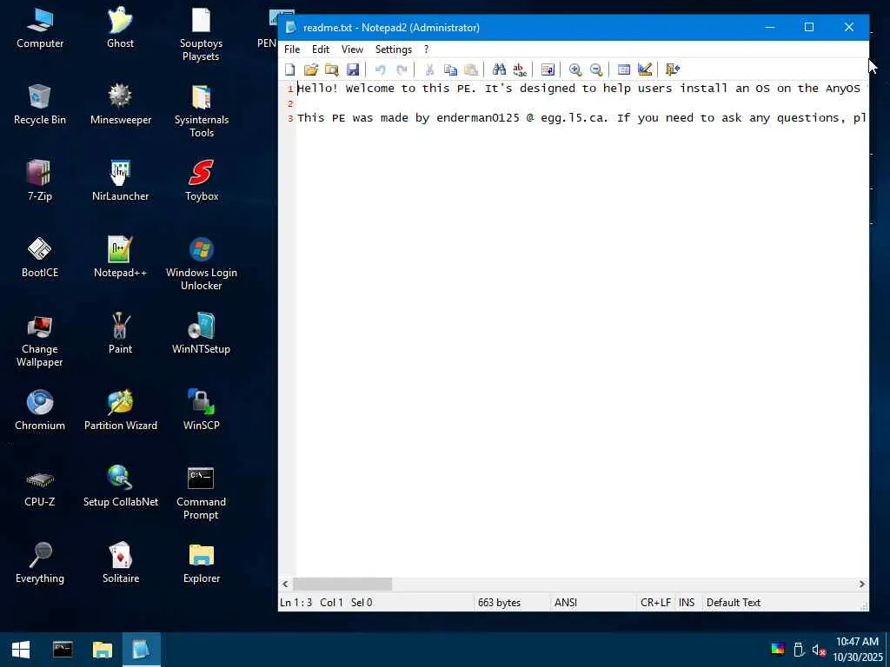Select the WinNTSetup desktop icon
The height and width of the screenshot is (667, 890).
(x=202, y=334)
